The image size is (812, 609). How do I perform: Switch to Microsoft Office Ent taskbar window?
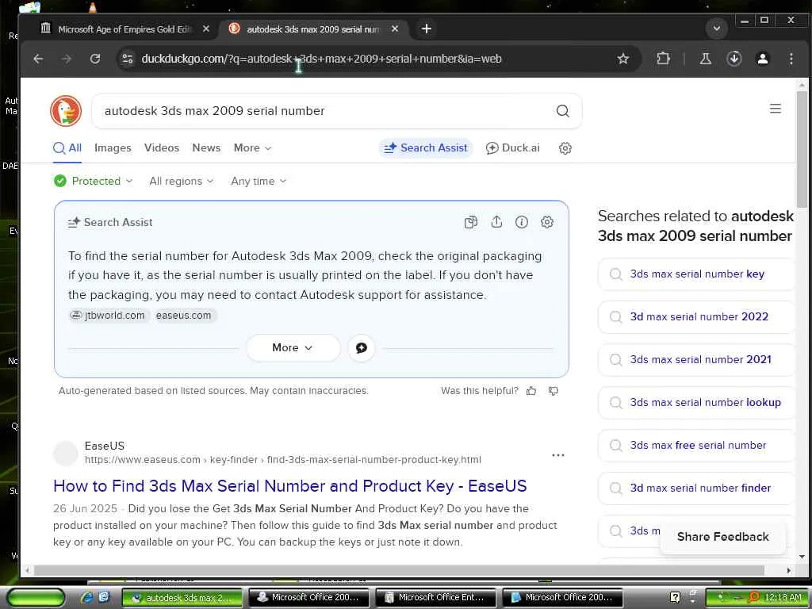(435, 598)
